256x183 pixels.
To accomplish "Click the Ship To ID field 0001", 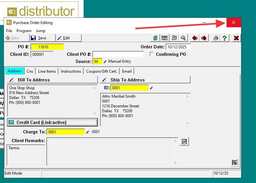I will click(x=130, y=88).
